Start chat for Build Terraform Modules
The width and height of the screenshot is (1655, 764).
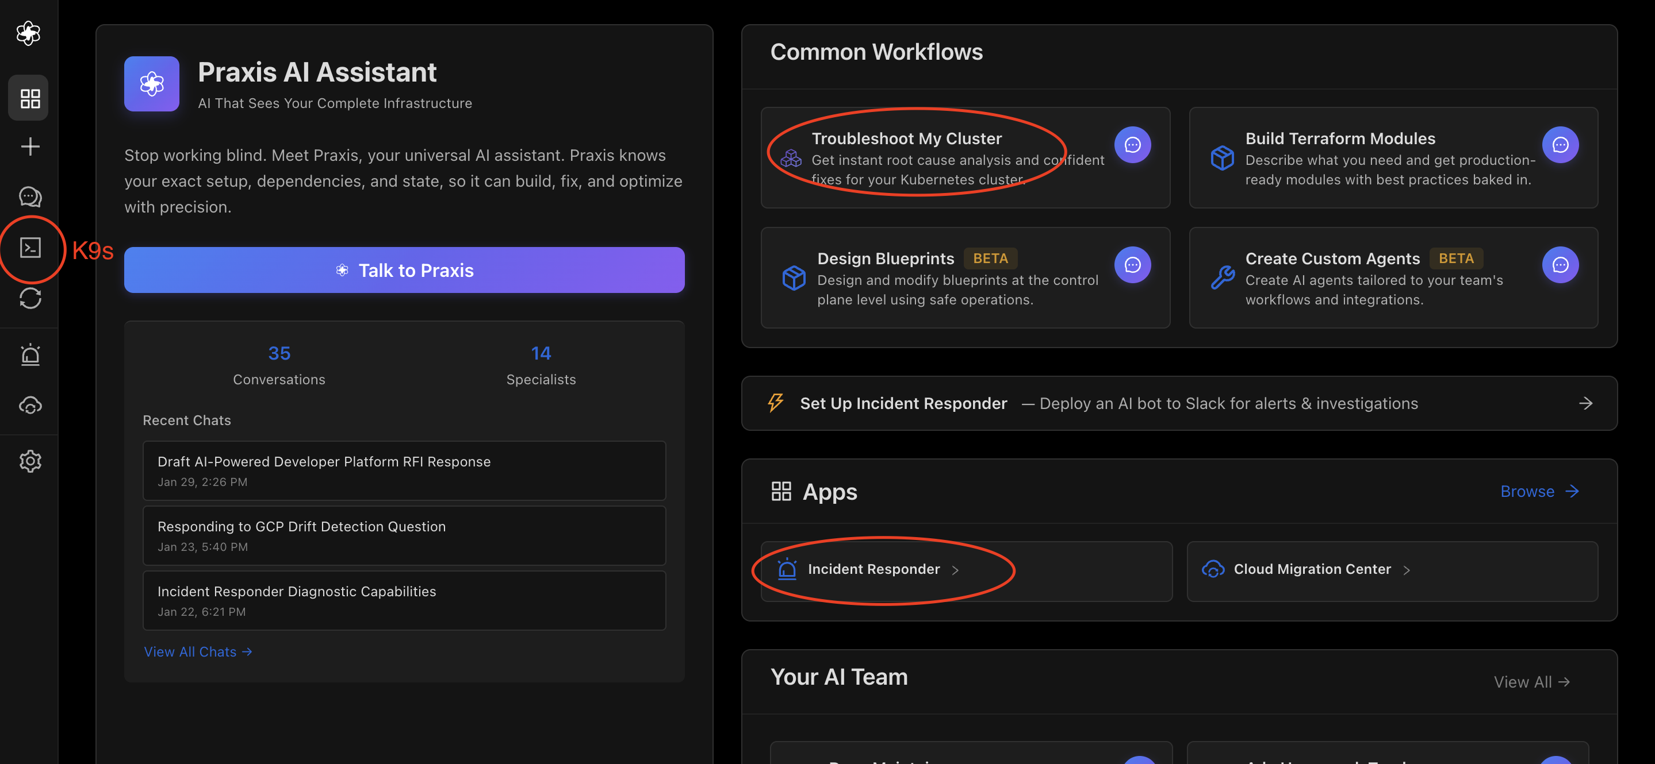(x=1560, y=145)
